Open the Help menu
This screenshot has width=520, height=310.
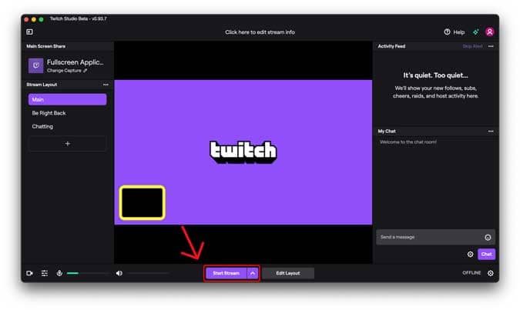[x=455, y=32]
